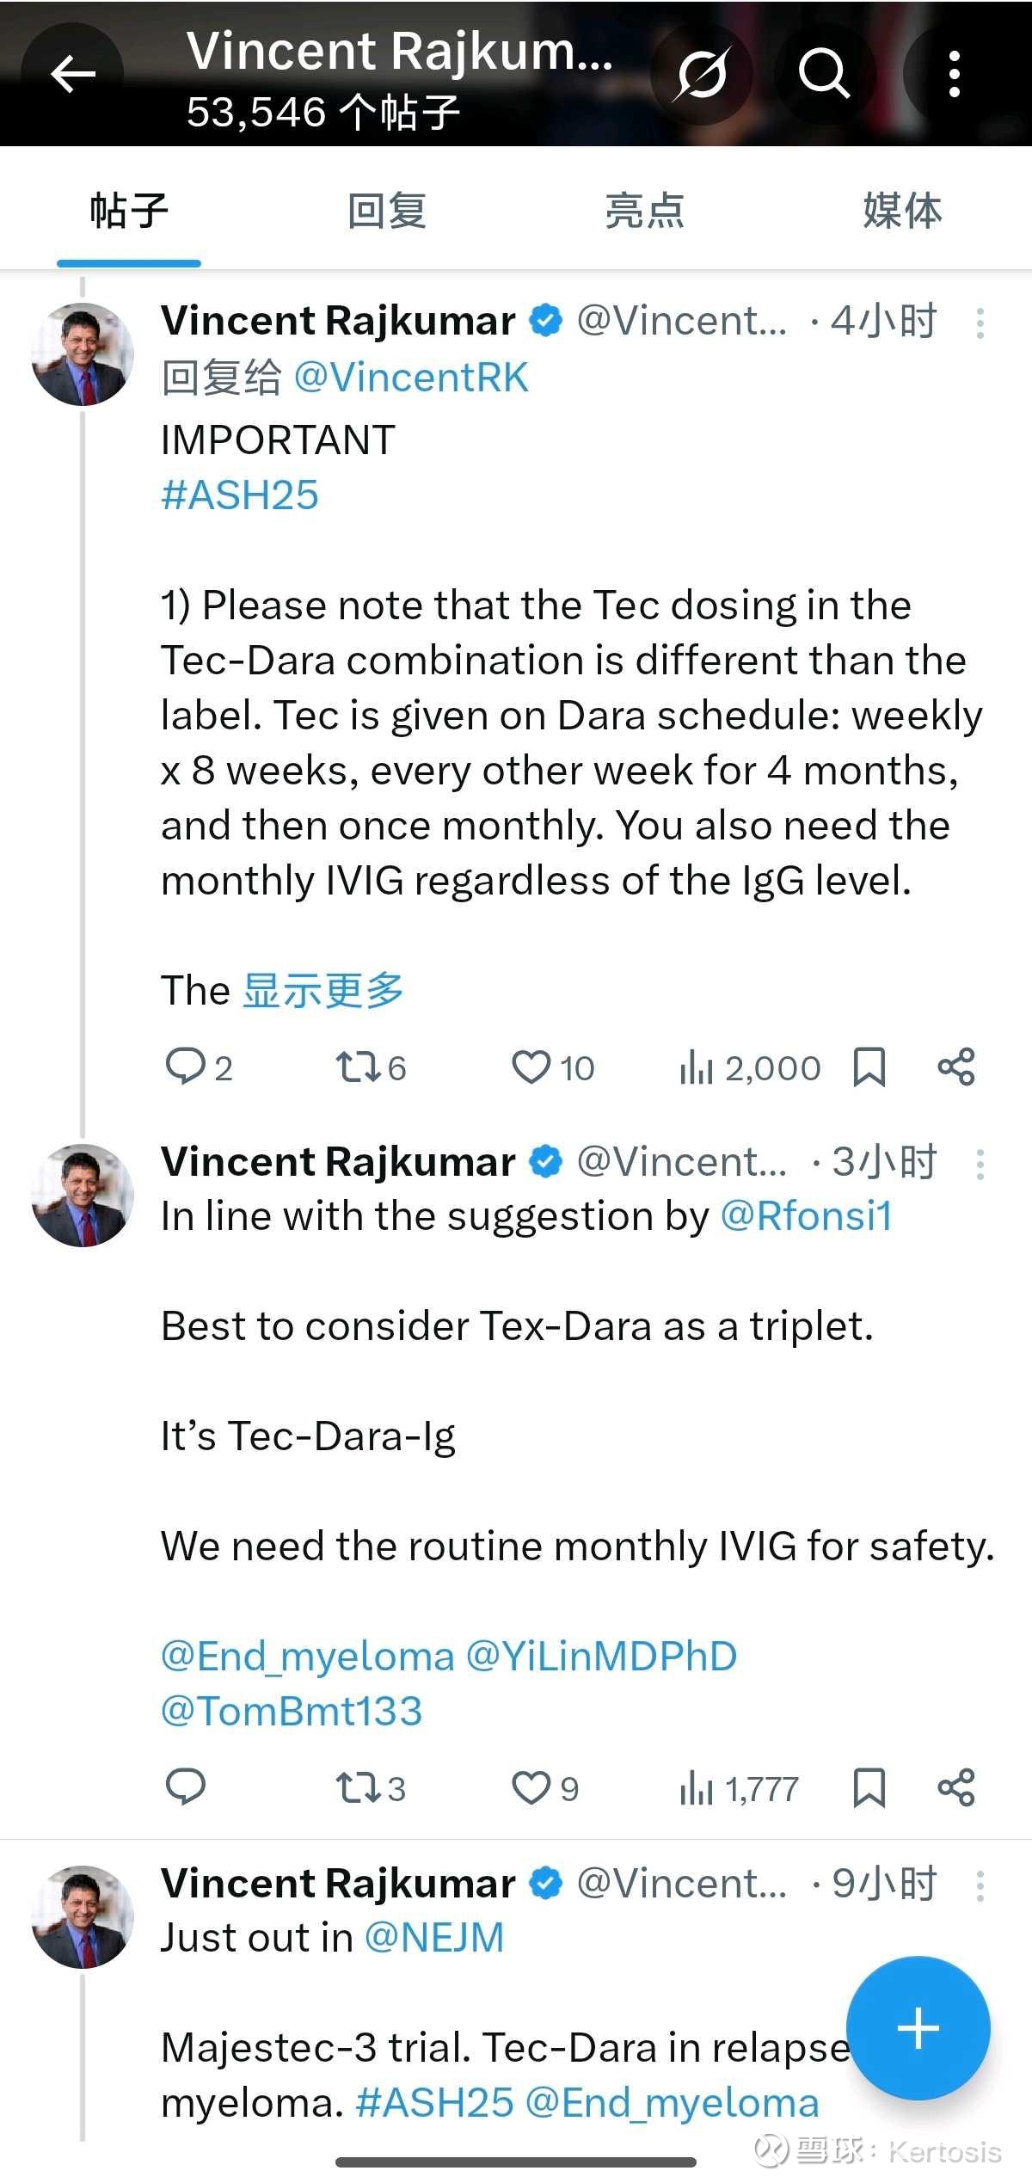Open the @Rfonsi1 mention link

[x=806, y=1216]
